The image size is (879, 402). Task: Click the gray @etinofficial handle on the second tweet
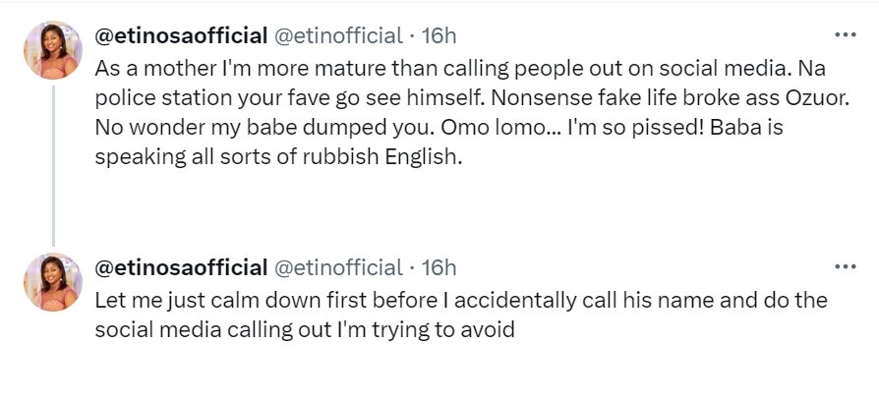click(x=337, y=267)
